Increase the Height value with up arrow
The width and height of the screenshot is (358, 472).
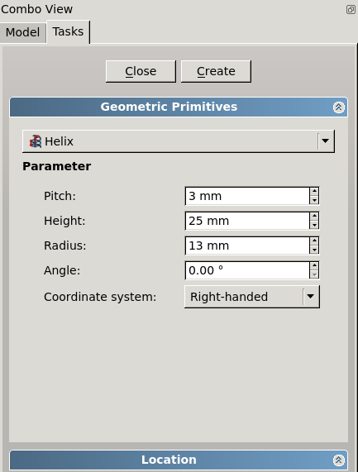click(314, 216)
